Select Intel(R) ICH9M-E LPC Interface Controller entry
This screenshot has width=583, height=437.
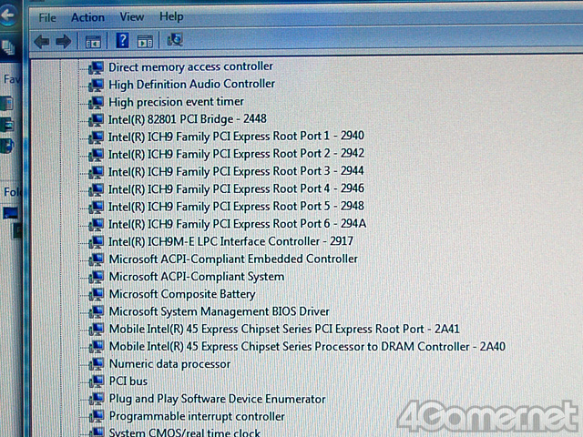(x=230, y=241)
